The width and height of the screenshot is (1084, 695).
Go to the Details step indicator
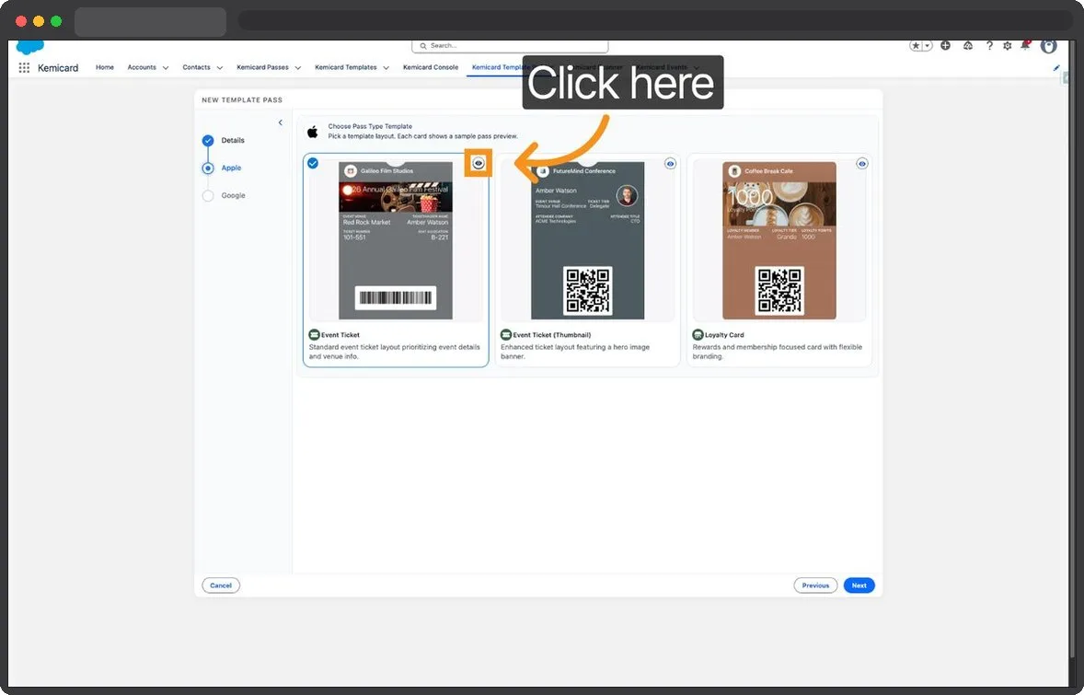point(208,141)
